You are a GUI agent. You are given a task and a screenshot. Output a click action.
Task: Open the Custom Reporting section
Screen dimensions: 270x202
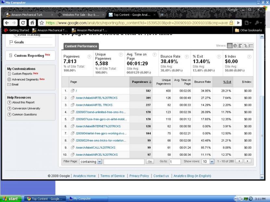point(29,56)
